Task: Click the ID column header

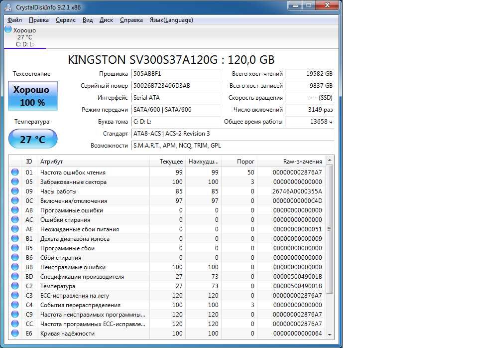Action: pos(29,162)
